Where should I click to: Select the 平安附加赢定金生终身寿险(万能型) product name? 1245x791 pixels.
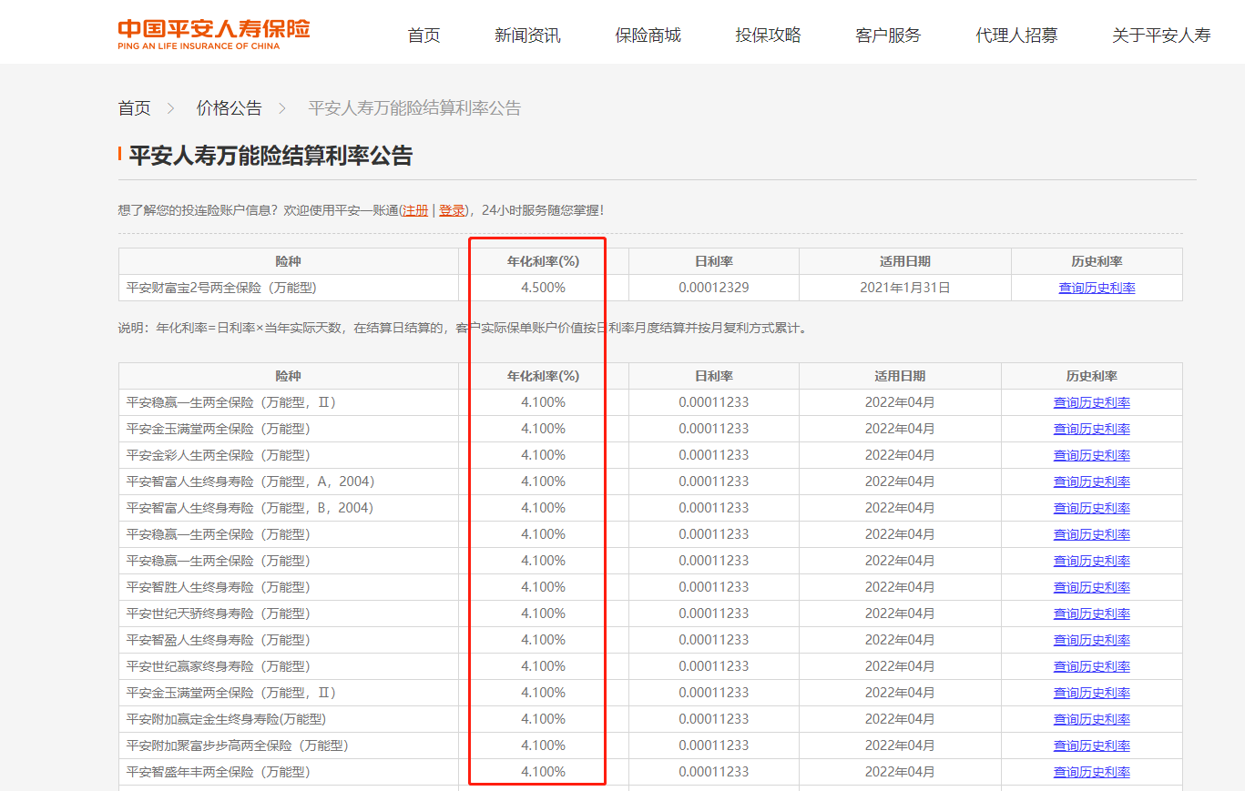click(x=226, y=719)
